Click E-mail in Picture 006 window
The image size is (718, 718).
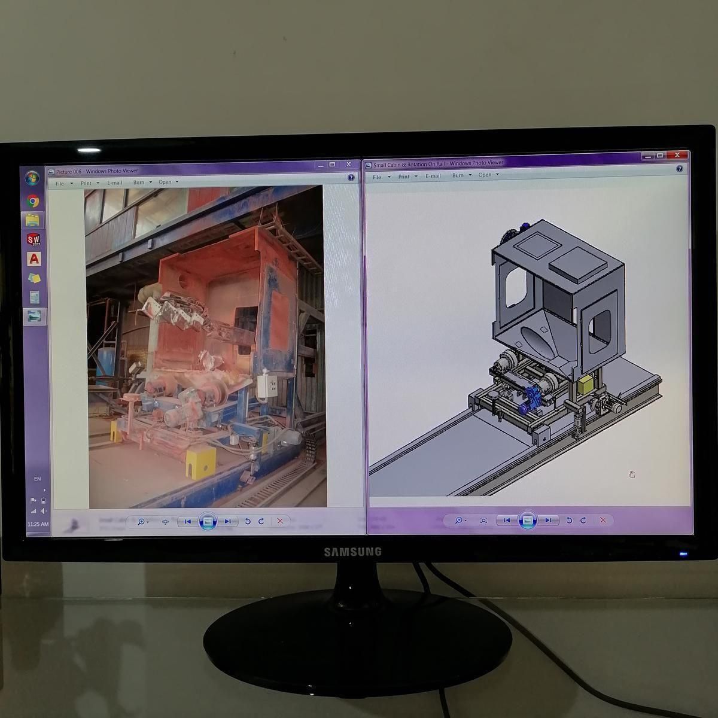(114, 183)
